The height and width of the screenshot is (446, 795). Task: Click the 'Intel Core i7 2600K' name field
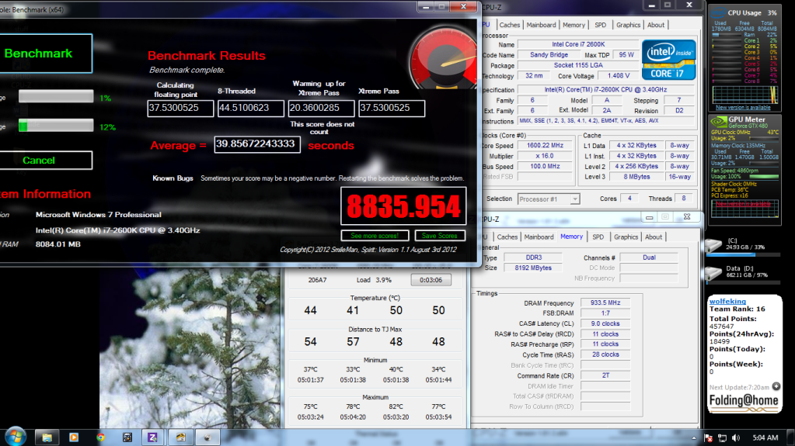click(x=578, y=44)
